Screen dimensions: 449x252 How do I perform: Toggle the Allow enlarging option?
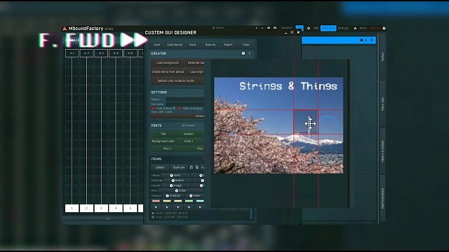coord(190,108)
